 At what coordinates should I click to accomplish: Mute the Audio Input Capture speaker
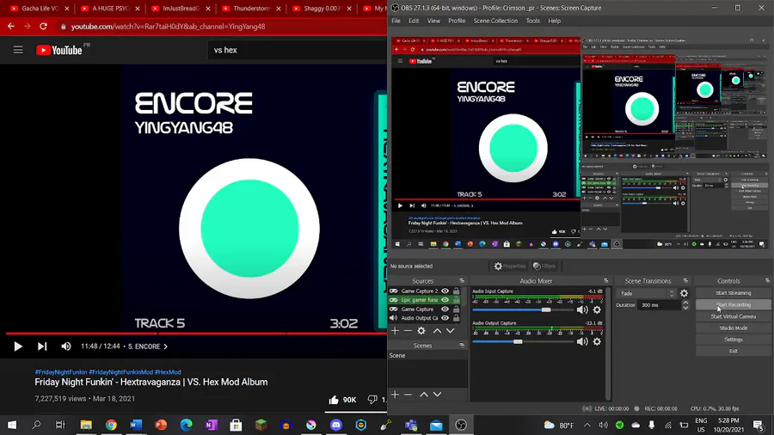coord(582,309)
